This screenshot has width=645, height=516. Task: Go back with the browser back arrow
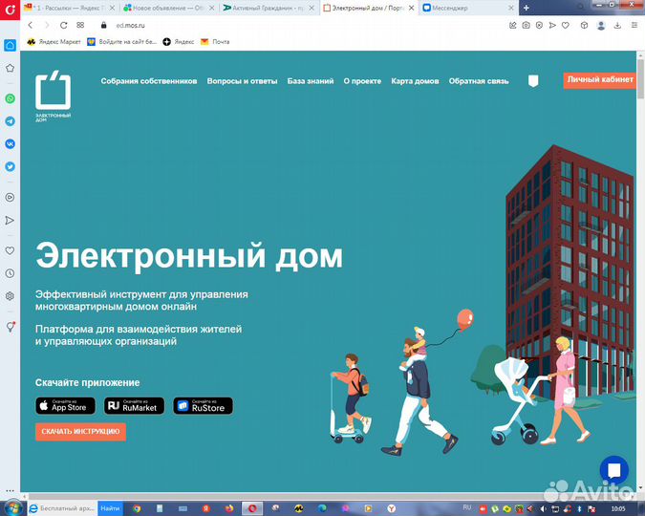pyautogui.click(x=31, y=25)
